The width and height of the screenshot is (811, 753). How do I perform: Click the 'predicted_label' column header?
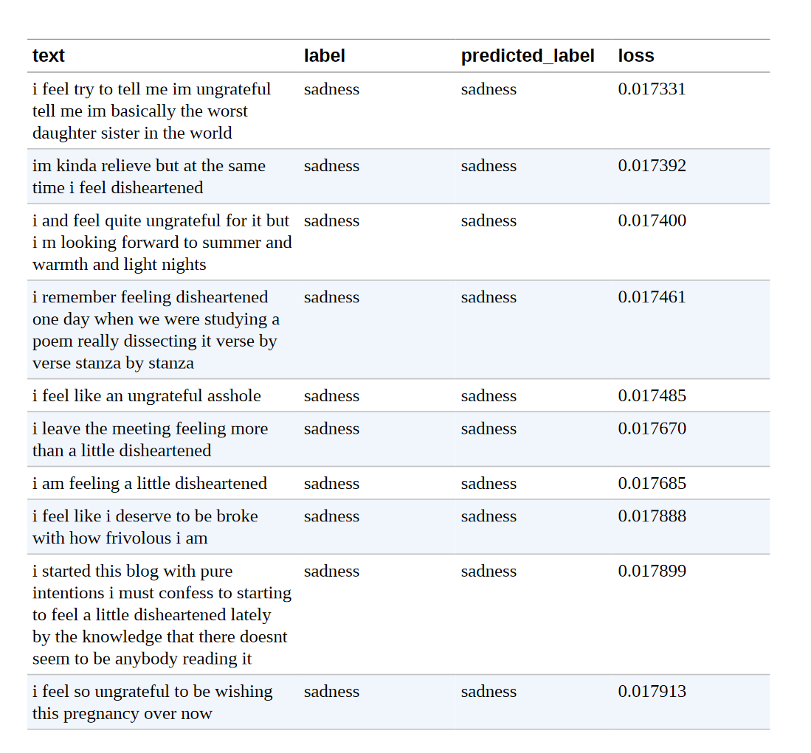tap(528, 56)
